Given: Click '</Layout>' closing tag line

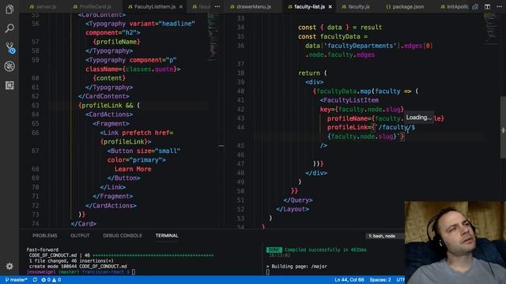Looking at the screenshot, I should click(293, 209).
